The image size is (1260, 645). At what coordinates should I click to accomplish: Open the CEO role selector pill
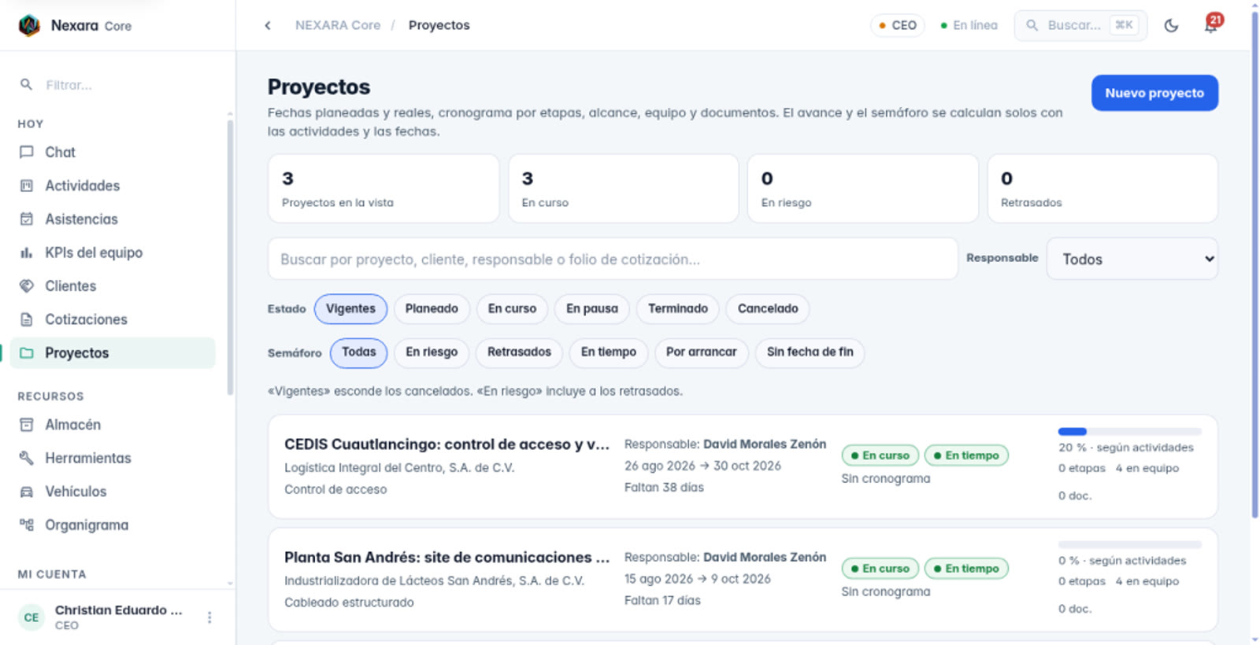click(897, 25)
